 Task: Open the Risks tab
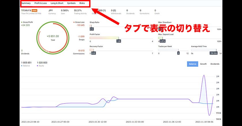pos(82,3)
